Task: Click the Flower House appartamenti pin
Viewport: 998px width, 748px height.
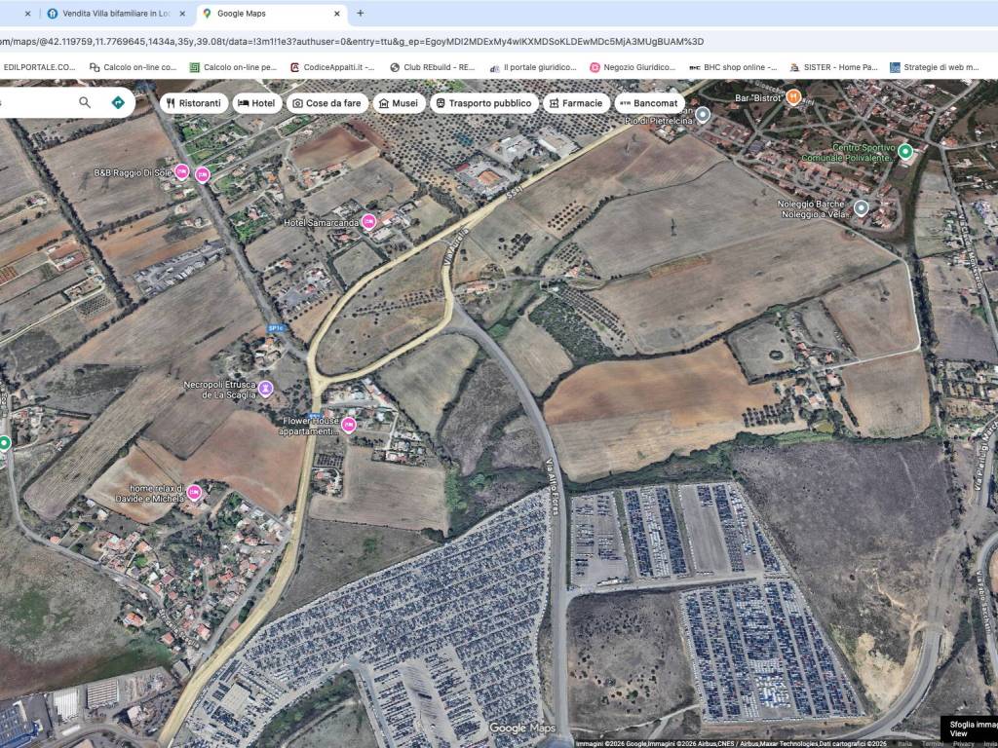Action: point(348,425)
